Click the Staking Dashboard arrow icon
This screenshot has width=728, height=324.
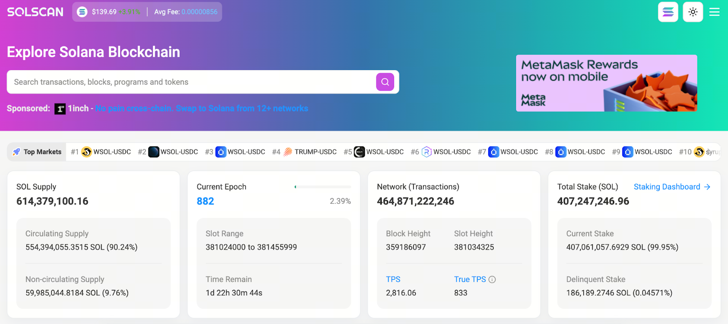707,187
